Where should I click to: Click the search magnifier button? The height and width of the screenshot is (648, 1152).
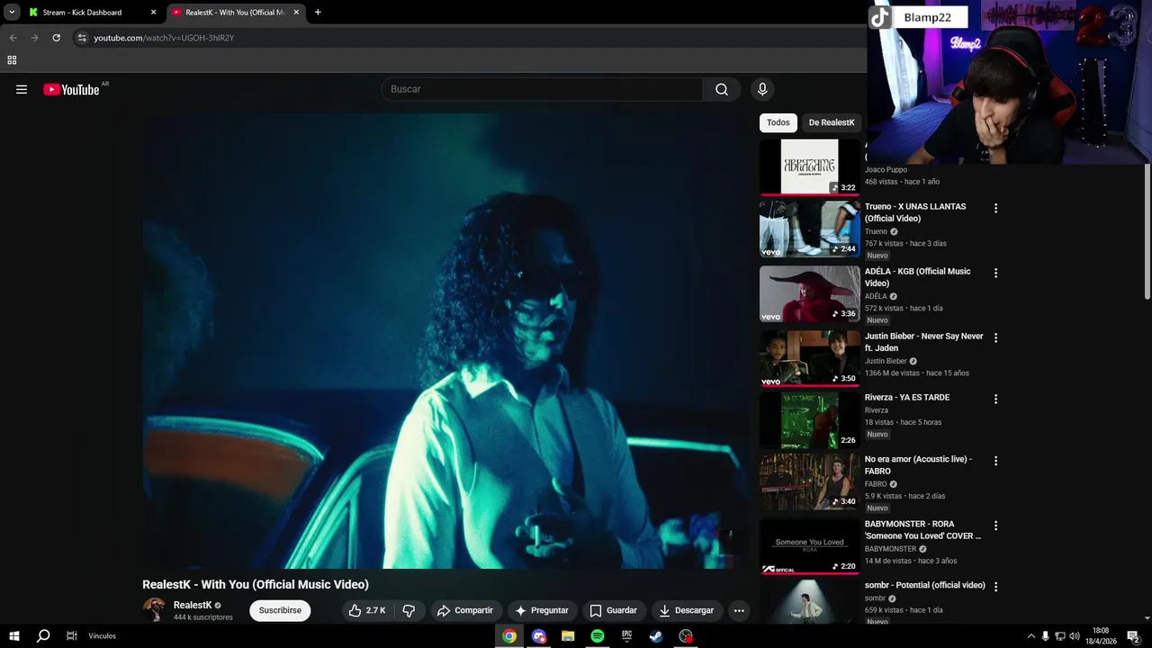[722, 89]
